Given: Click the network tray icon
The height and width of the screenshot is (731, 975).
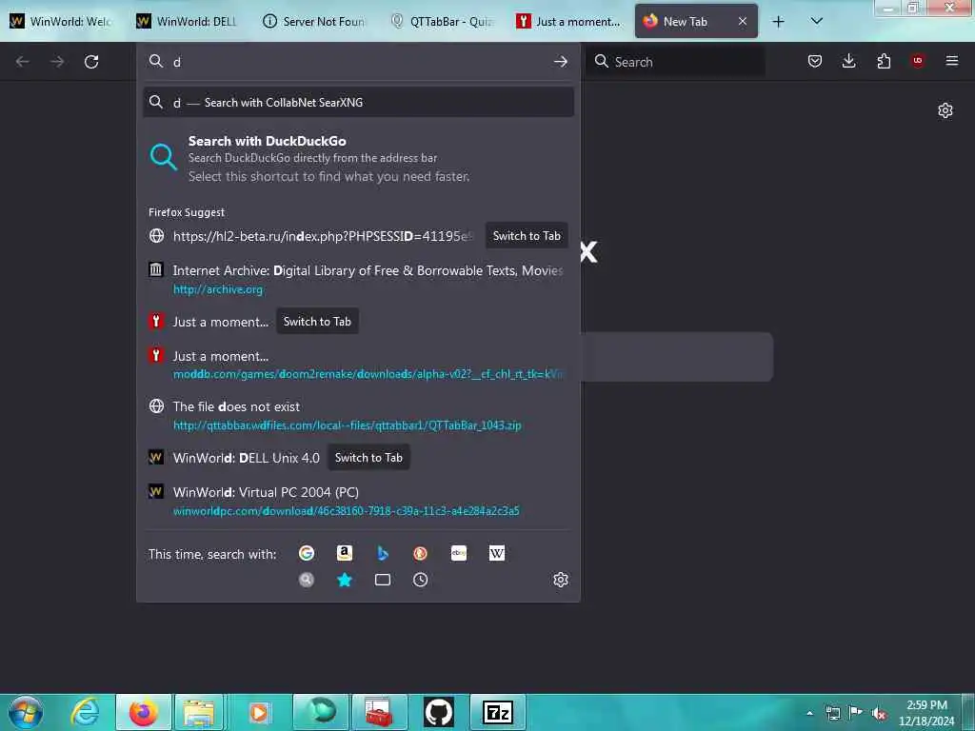Looking at the screenshot, I should tap(832, 714).
